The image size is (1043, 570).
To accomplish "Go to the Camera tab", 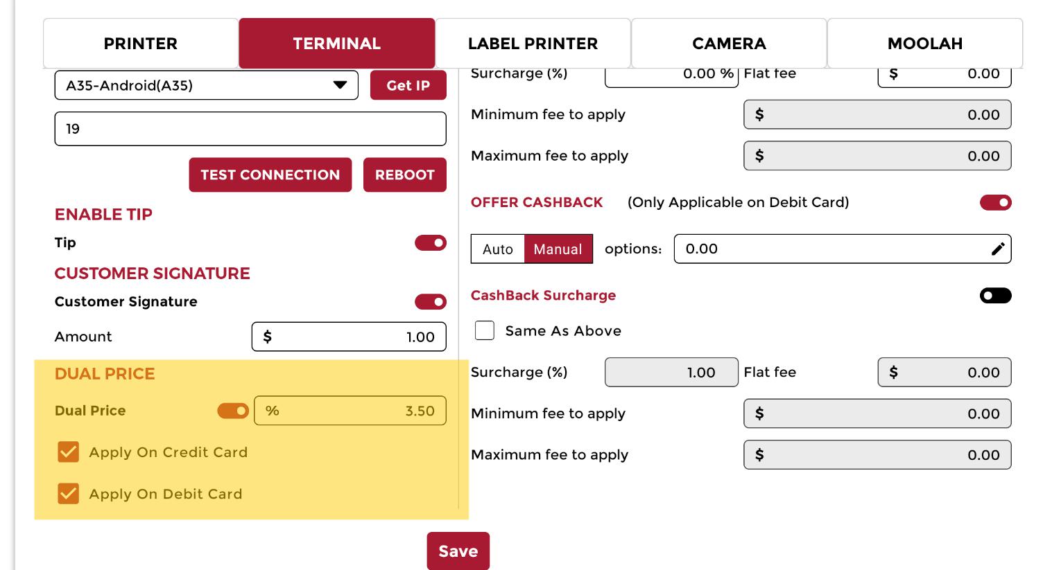I will pos(729,44).
